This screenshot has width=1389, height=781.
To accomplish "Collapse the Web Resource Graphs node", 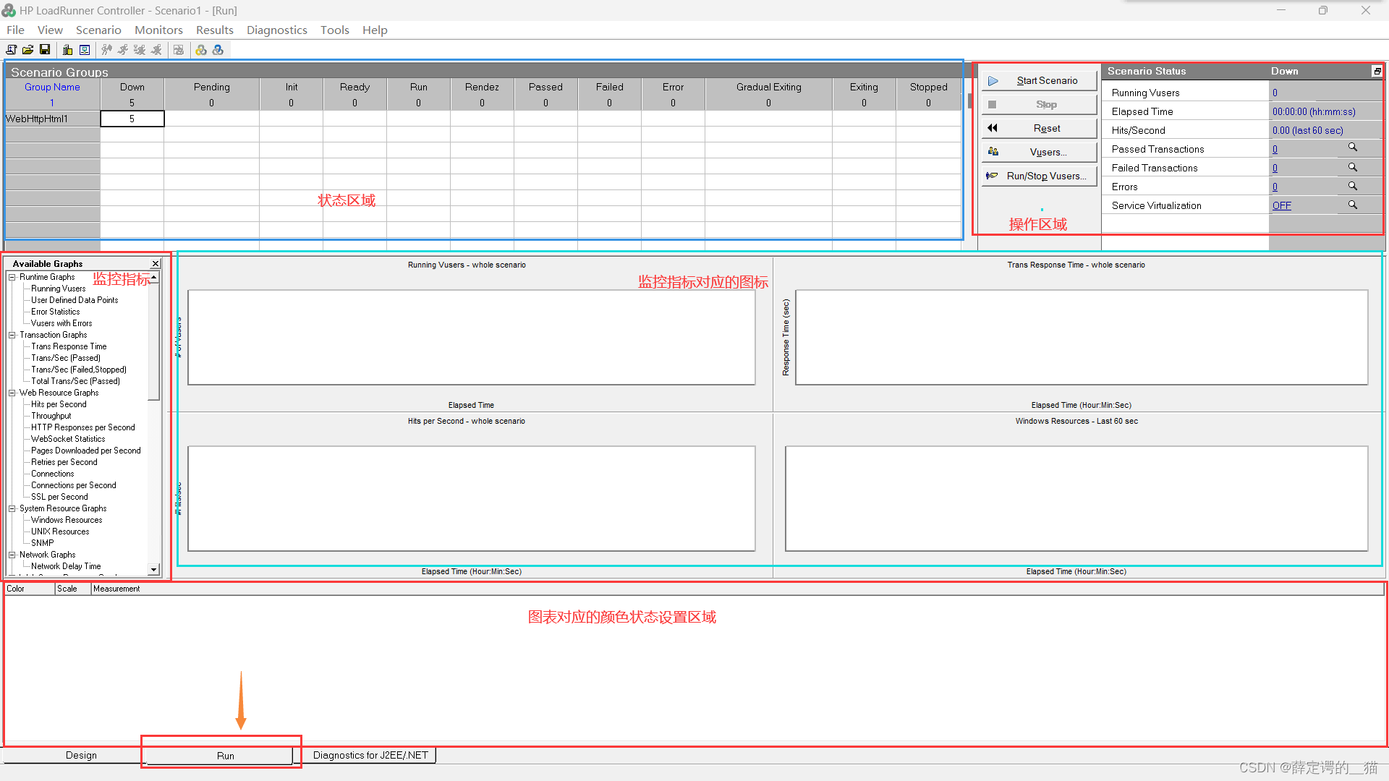I will 12,393.
